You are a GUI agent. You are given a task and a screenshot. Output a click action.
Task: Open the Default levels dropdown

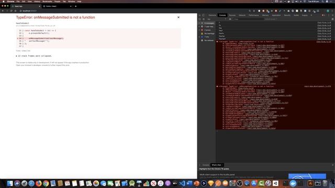(x=271, y=19)
